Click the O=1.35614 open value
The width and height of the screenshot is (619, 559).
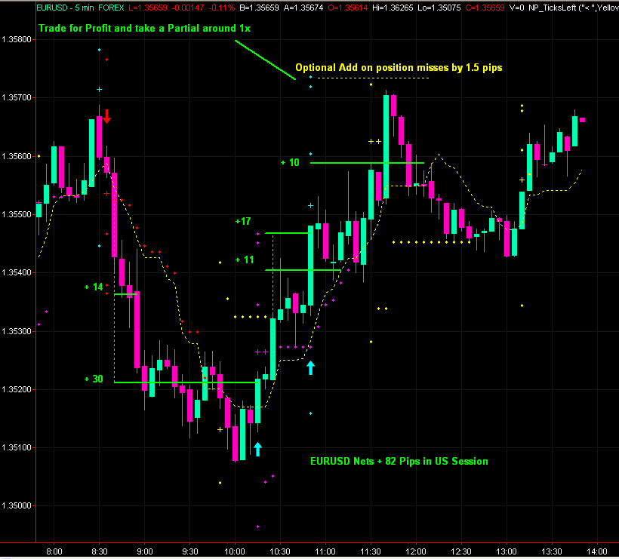coord(348,8)
